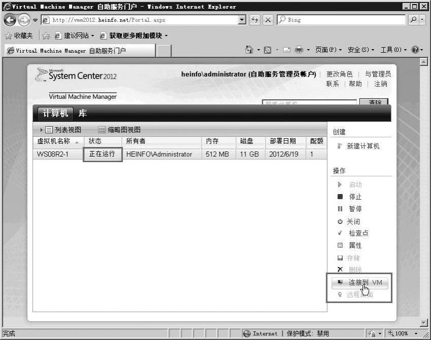Click the IE Forward navigation arrow

(24, 20)
